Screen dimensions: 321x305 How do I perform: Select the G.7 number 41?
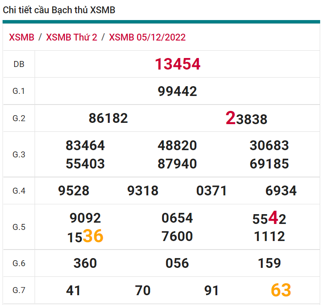point(73,290)
